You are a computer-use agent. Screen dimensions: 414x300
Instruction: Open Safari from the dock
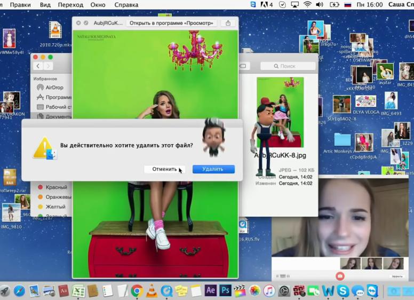tap(19, 291)
